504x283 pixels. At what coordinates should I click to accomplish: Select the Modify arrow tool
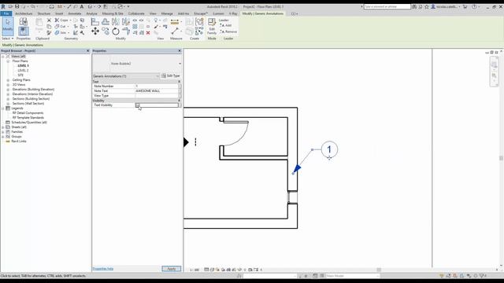click(x=8, y=26)
